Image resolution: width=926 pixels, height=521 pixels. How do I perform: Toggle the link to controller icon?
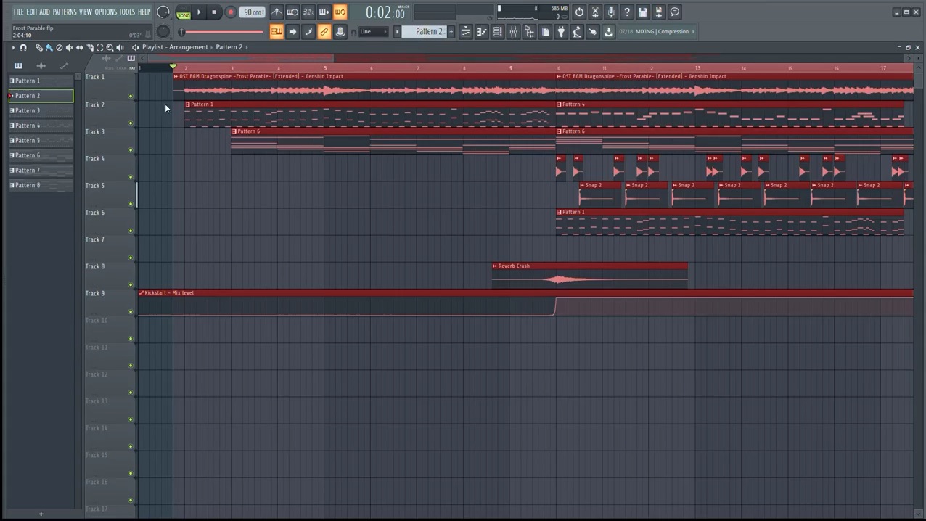(x=324, y=32)
